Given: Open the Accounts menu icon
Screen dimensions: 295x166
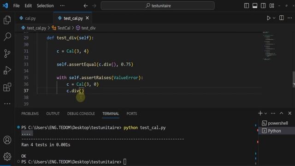Looking at the screenshot, I should pos(7,140).
